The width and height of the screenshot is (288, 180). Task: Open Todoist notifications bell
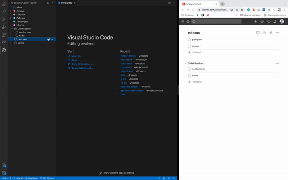coord(275,21)
